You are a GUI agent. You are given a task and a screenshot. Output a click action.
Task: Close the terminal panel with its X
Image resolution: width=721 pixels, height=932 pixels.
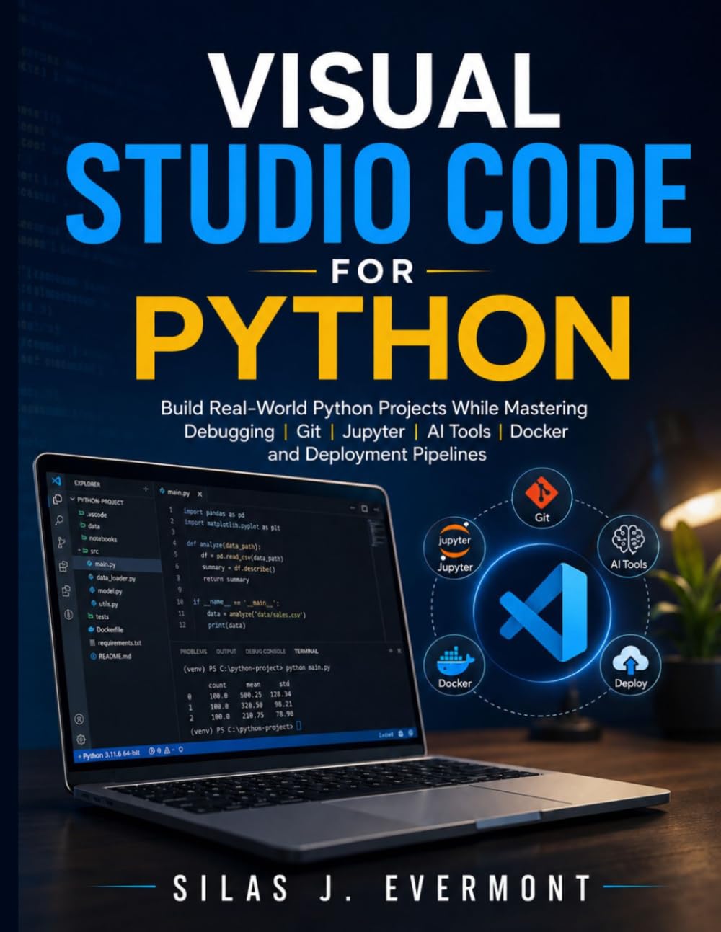(x=399, y=650)
